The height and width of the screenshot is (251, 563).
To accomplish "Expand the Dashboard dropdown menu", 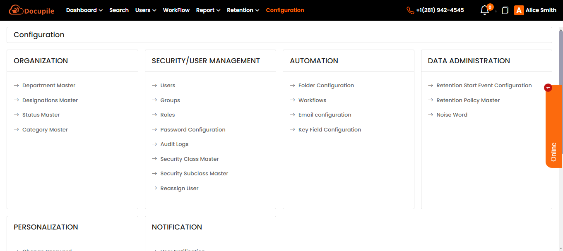I will 84,10.
